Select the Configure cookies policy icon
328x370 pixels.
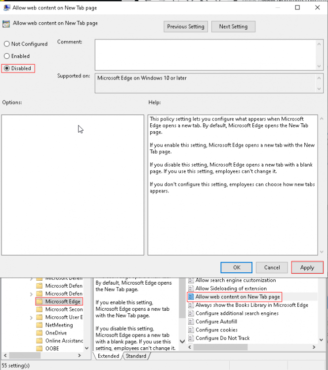pos(191,330)
